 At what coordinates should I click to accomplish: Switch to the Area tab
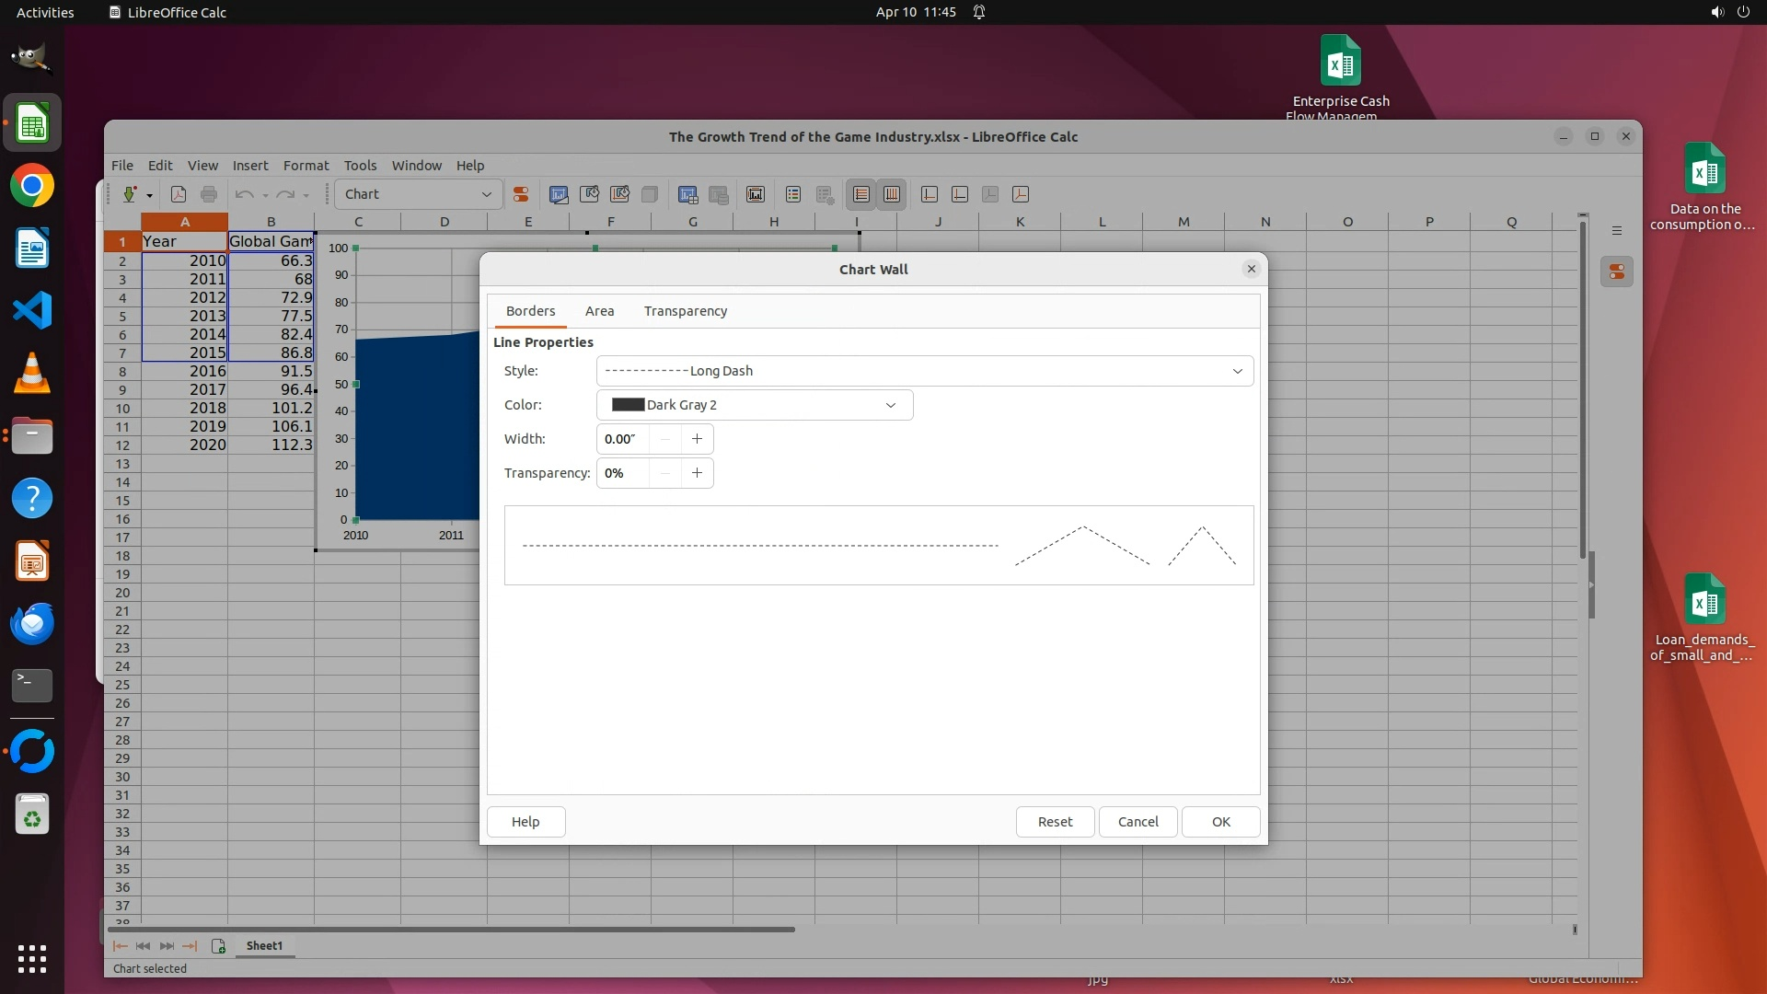(x=599, y=311)
